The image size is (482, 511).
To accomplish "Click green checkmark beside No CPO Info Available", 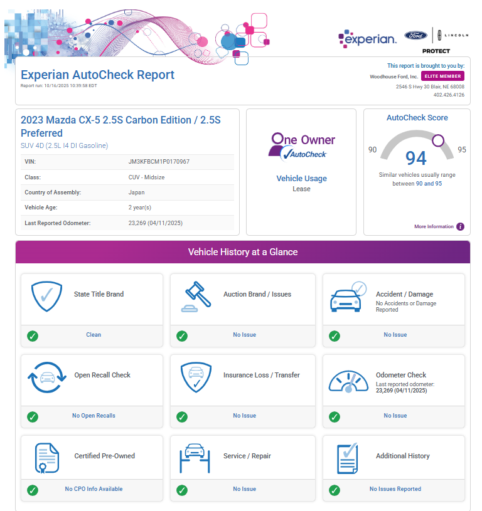I will (33, 490).
